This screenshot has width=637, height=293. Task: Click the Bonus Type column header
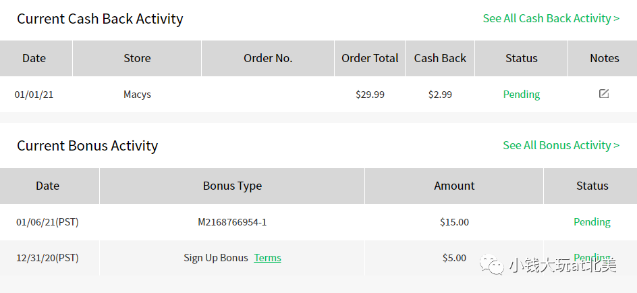pyautogui.click(x=232, y=186)
